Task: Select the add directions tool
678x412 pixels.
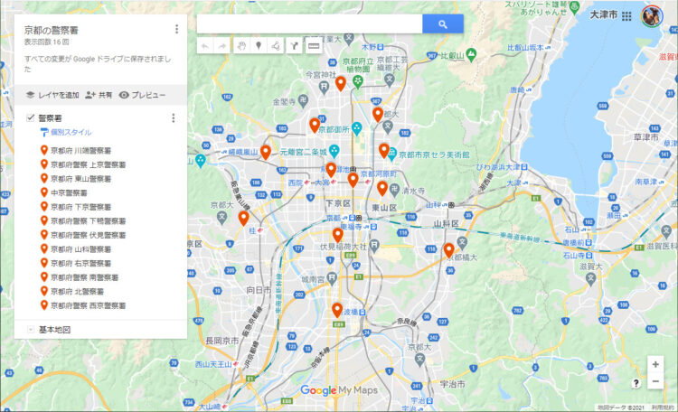Action: tap(294, 46)
